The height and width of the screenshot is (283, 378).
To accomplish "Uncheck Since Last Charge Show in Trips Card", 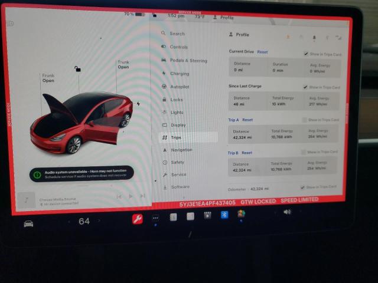I will click(305, 87).
